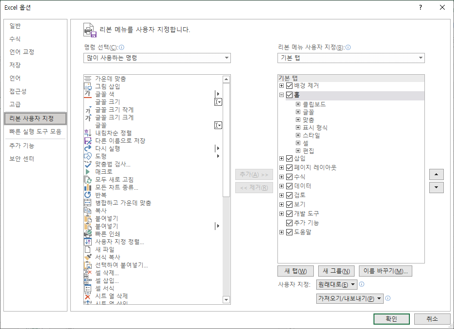The image size is (454, 329).
Task: Select the 글꼴 크기 작게 icon
Action: (x=88, y=110)
